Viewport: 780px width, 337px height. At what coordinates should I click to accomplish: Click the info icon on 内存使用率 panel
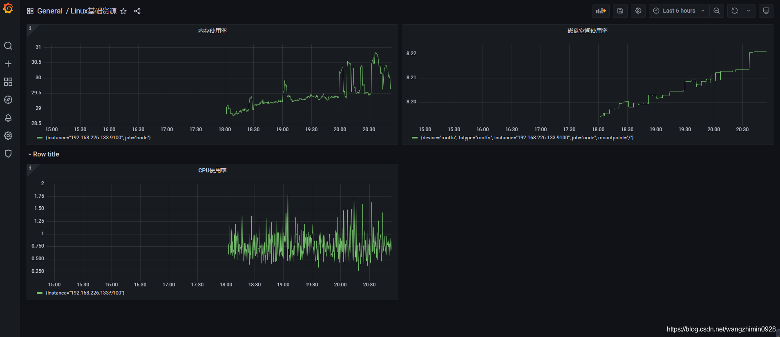point(30,28)
